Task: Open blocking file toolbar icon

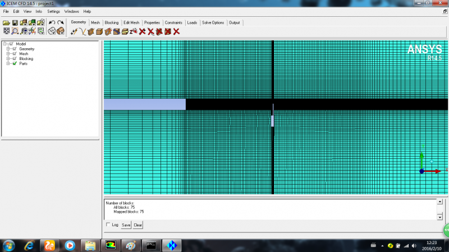Action: tap(41, 22)
